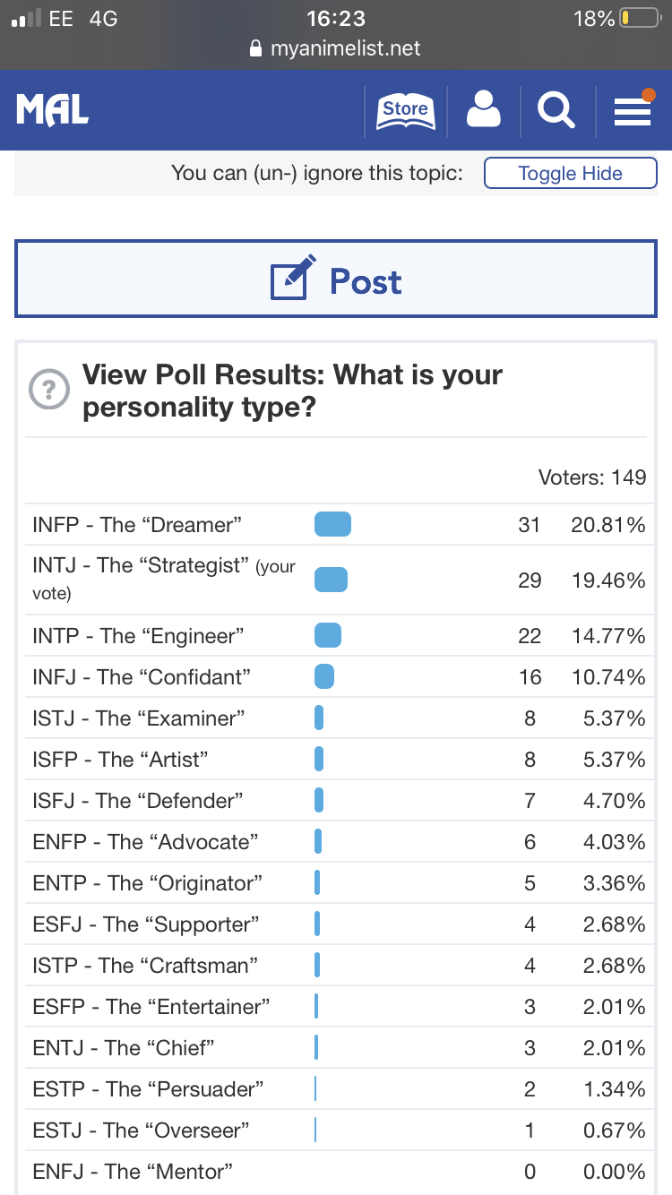Click the search magnifier icon
672x1195 pixels.
coord(556,110)
